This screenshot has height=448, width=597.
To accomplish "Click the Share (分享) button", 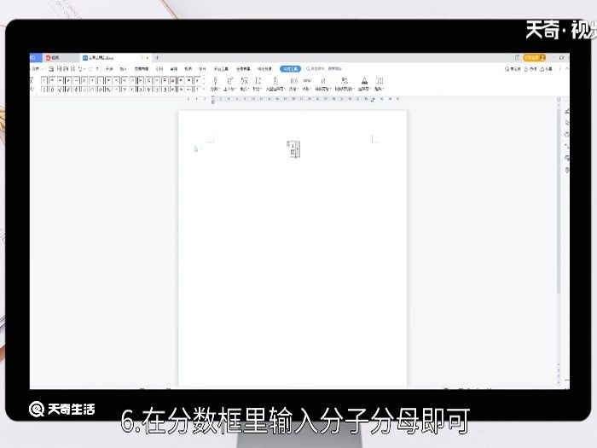I will tap(546, 69).
